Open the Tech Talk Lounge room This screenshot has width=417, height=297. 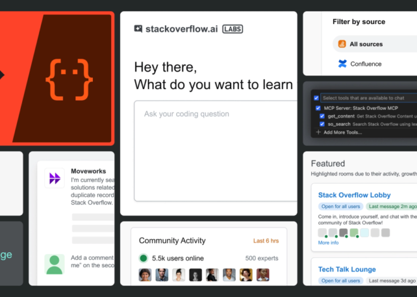[347, 269]
